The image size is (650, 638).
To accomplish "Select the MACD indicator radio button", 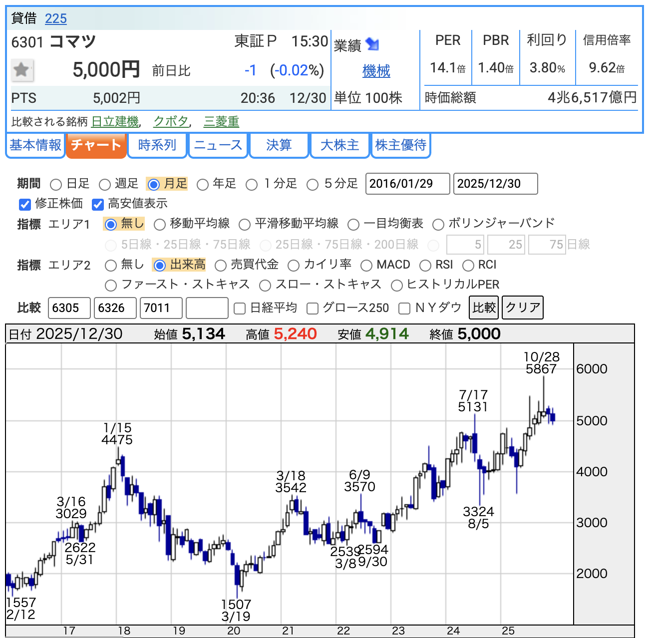I will click(x=366, y=266).
